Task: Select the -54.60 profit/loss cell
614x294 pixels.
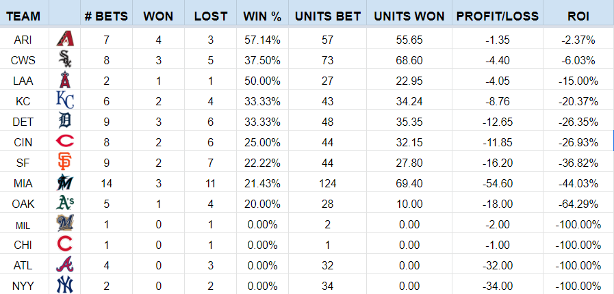Action: (498, 183)
